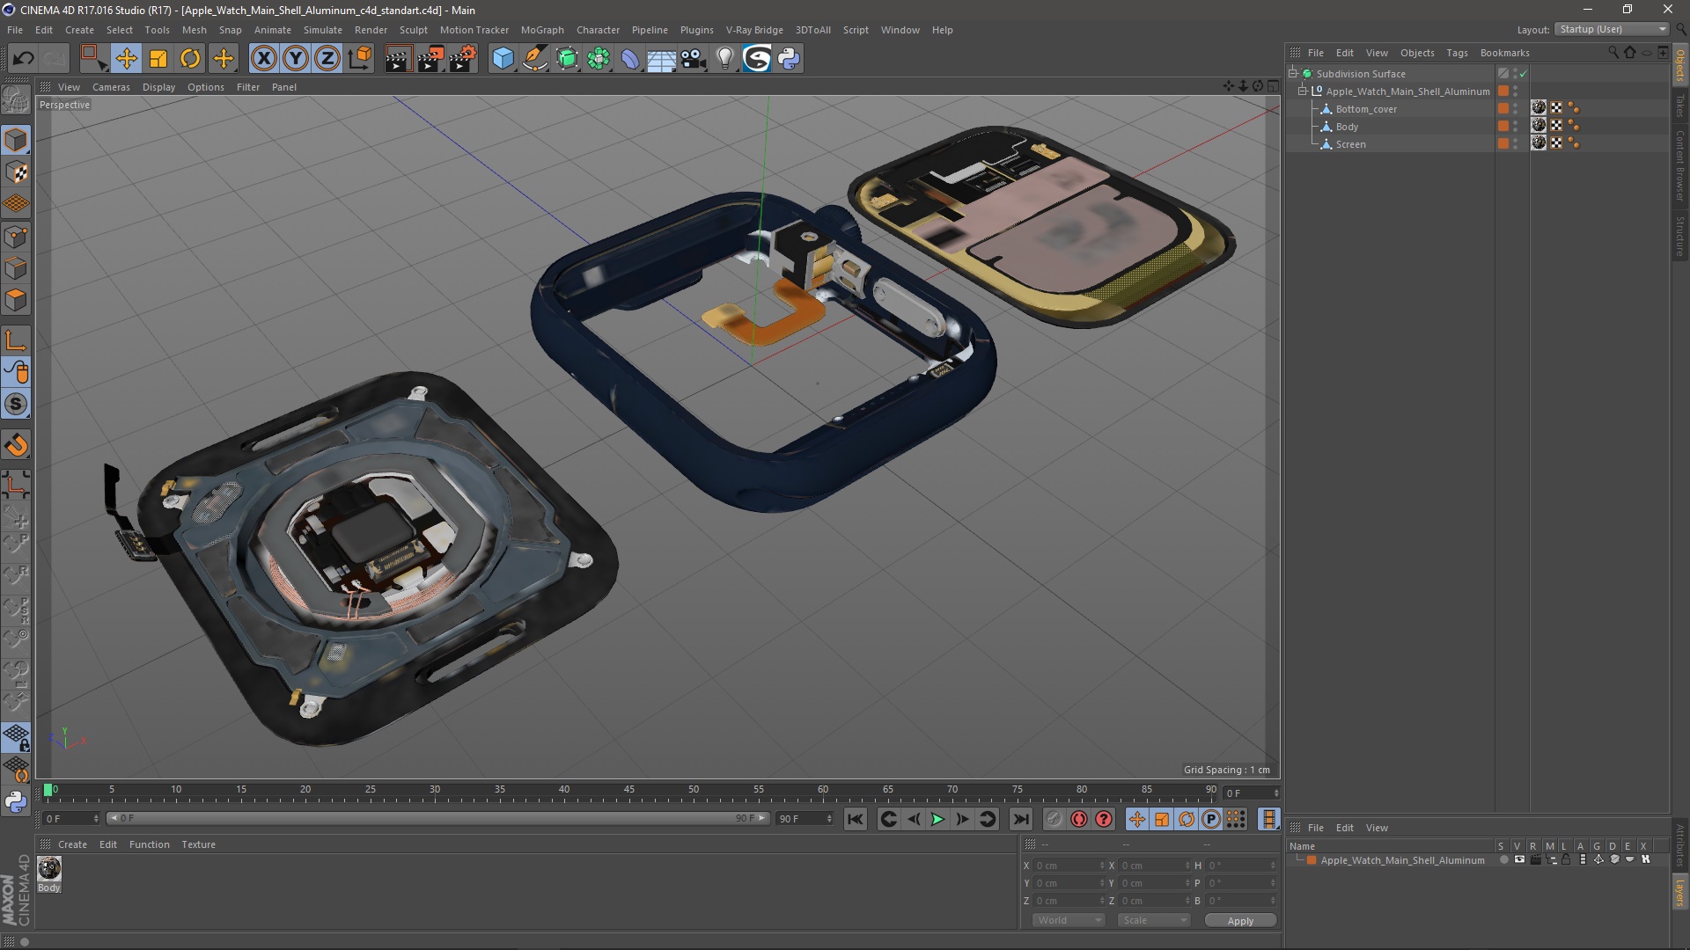Toggle Screen visibility dots
Viewport: 1690px width, 950px height.
pyautogui.click(x=1515, y=144)
